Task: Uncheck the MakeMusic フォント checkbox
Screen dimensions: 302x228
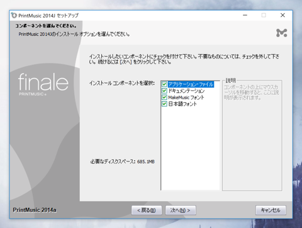Action: [x=164, y=97]
